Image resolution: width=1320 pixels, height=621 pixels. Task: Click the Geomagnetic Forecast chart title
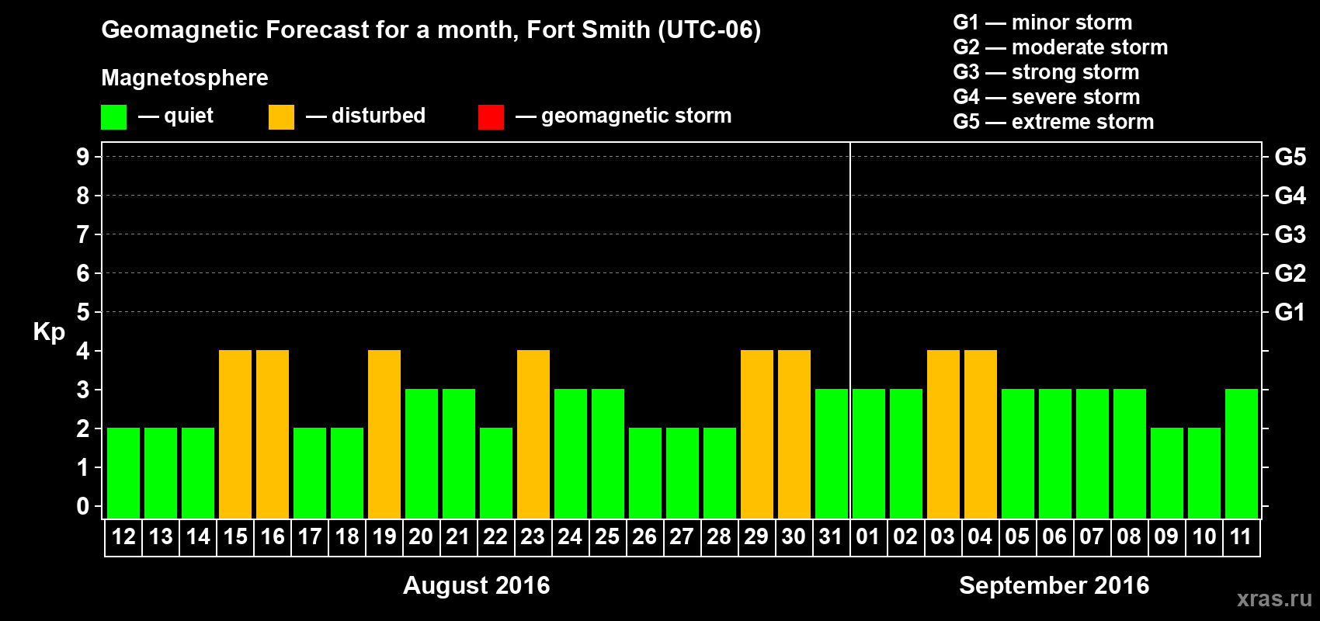click(431, 30)
